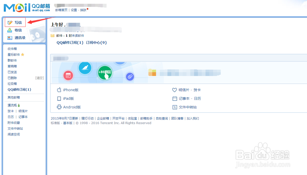Click the 自助查询 footer link
This screenshot has height=175, width=307.
point(162,119)
